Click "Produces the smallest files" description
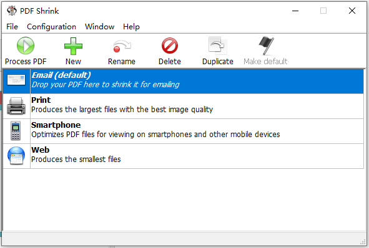The height and width of the screenshot is (248, 369). [x=76, y=160]
